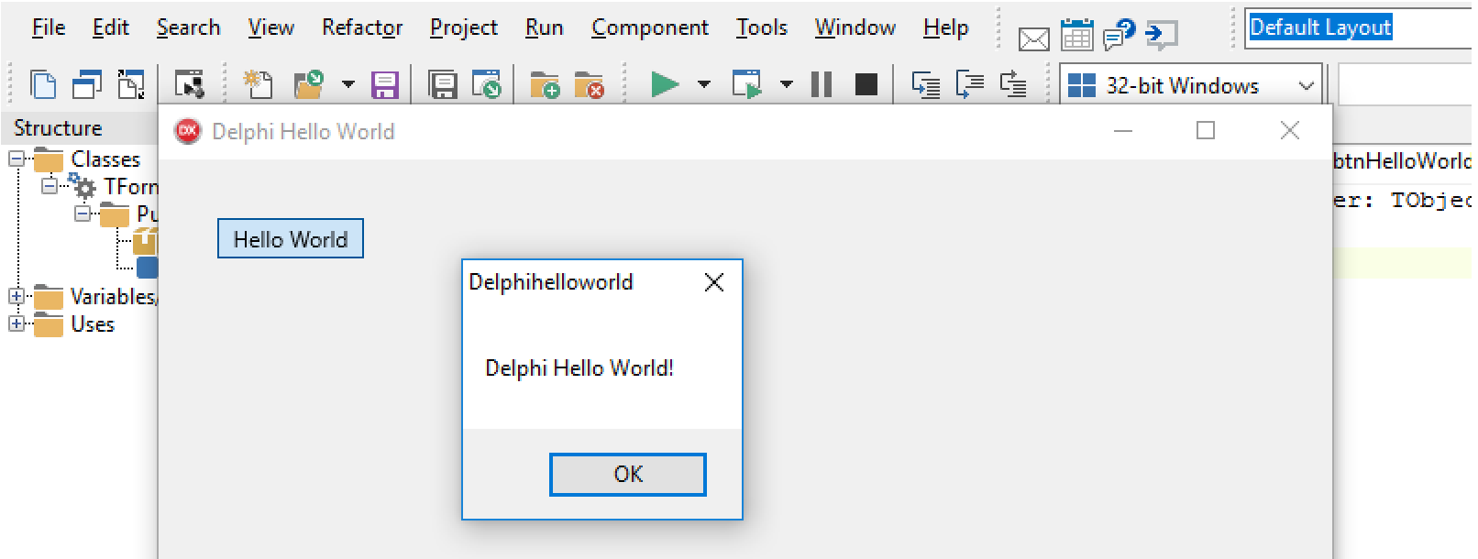Click the green Run play button
The width and height of the screenshot is (1478, 559).
point(665,85)
